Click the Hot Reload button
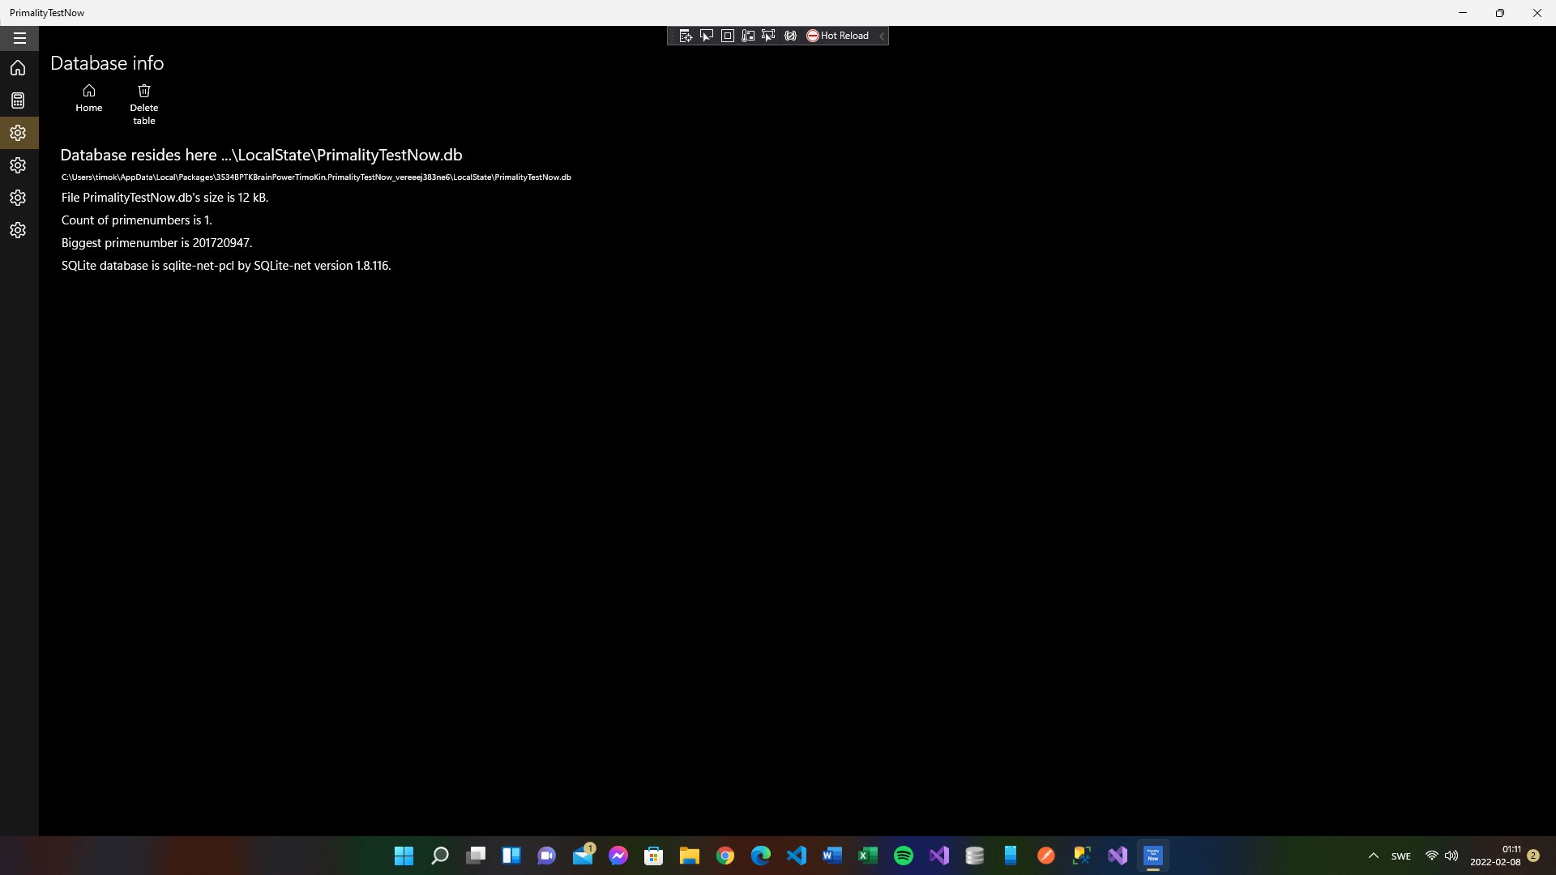Viewport: 1556px width, 875px height. [837, 36]
